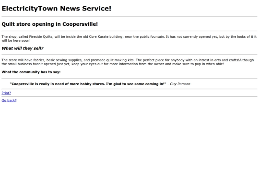Click the ElectricityTown News Service! heading

coord(57,9)
